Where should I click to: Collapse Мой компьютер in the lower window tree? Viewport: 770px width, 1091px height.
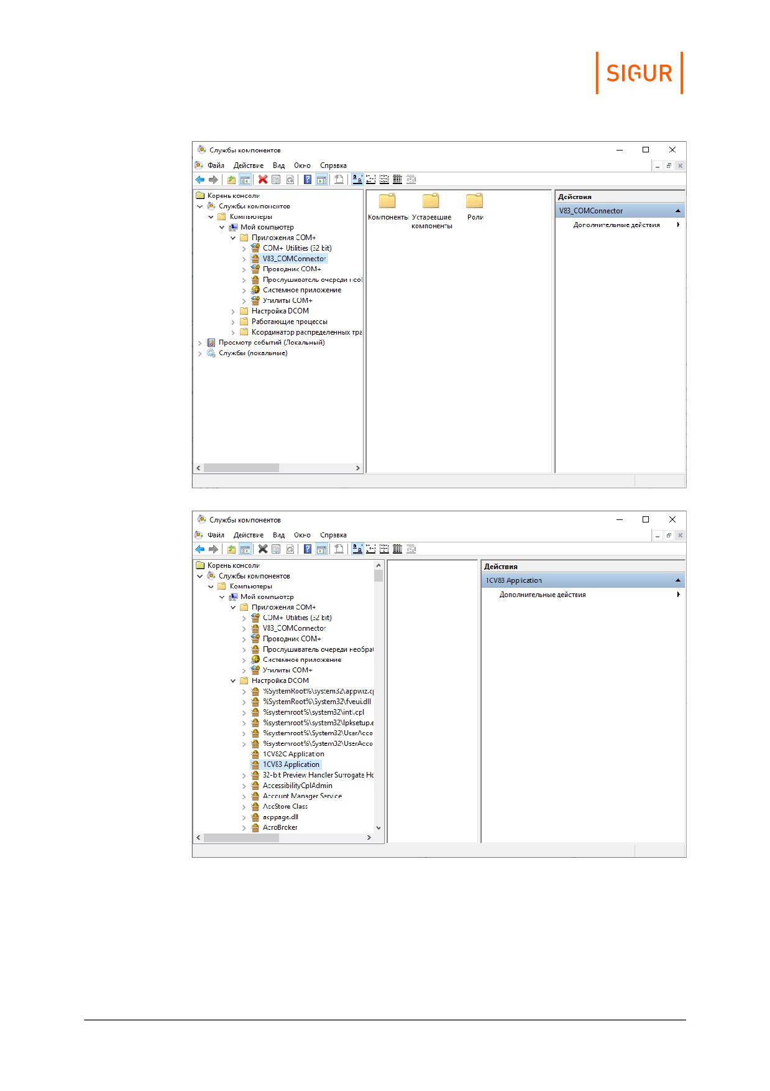tap(222, 597)
